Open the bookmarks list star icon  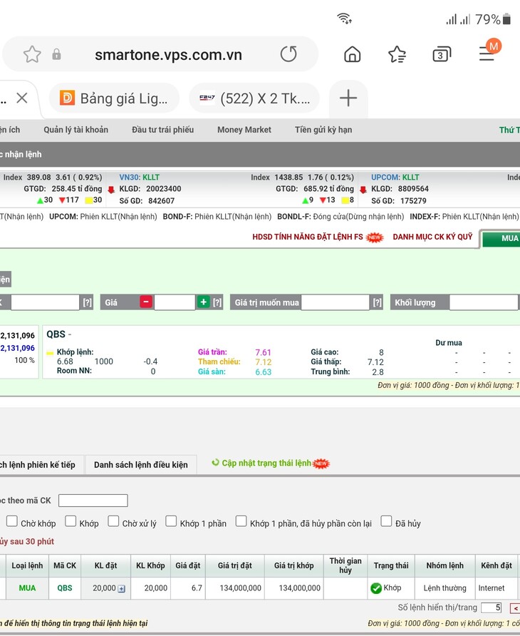tap(397, 54)
